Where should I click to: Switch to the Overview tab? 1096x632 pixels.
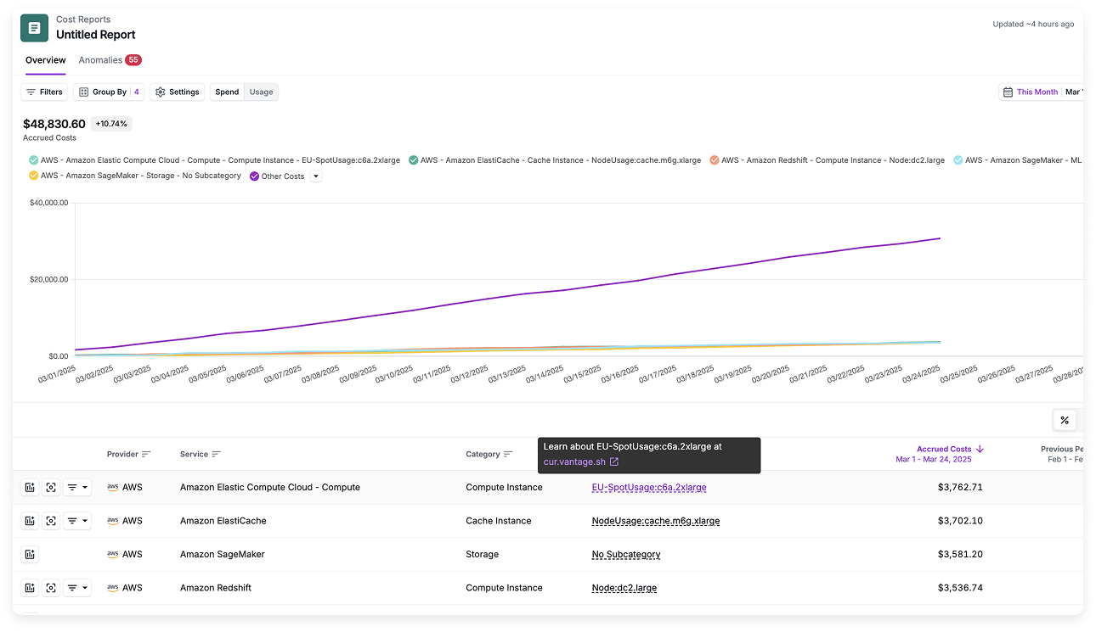(x=46, y=60)
